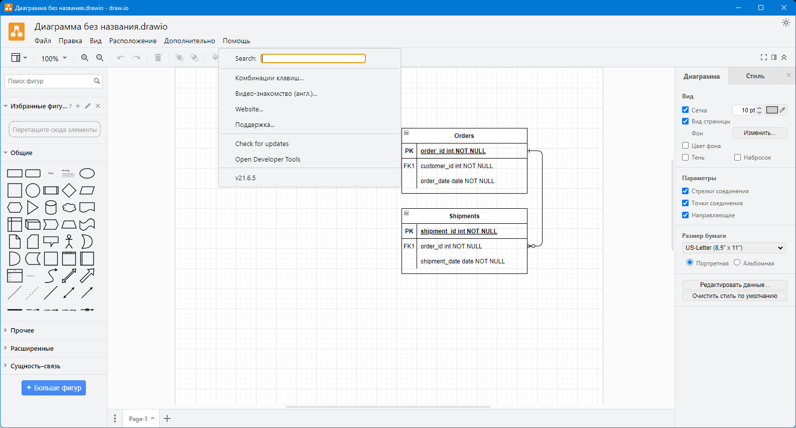The height and width of the screenshot is (428, 796).
Task: Expand the Сущность-связь shapes section
Action: [x=35, y=366]
